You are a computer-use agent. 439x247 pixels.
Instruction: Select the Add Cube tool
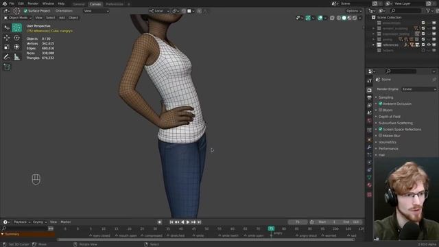7,67
